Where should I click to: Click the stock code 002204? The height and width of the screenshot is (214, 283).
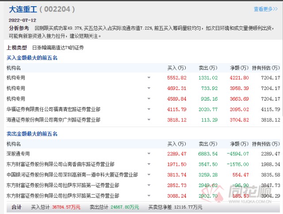(x=57, y=9)
